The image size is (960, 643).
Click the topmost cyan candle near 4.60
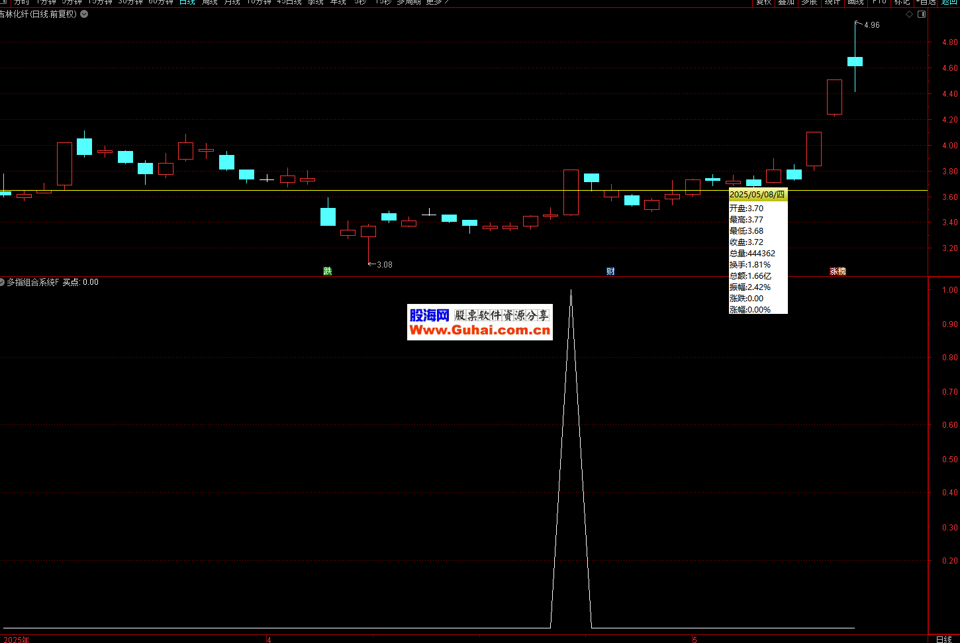(x=855, y=62)
